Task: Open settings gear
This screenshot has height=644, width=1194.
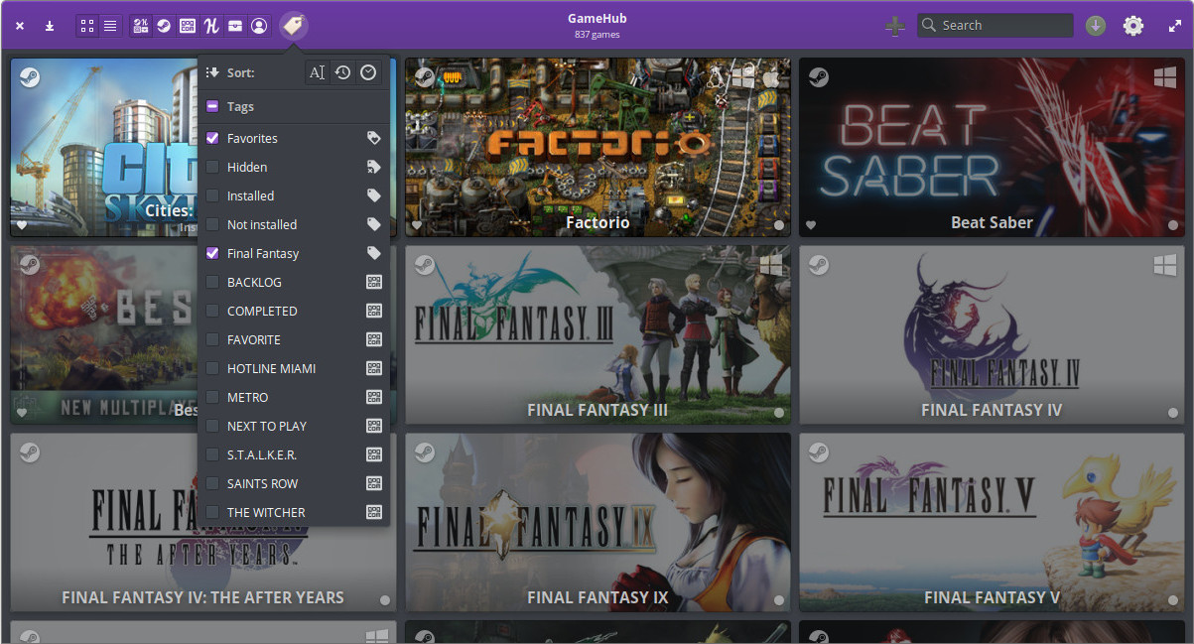Action: point(1133,26)
